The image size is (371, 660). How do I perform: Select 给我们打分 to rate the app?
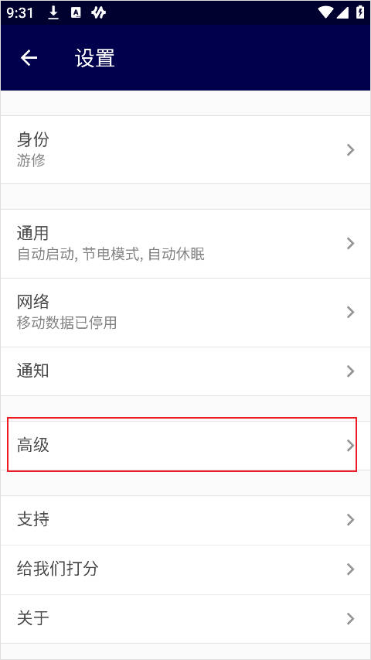click(x=185, y=569)
